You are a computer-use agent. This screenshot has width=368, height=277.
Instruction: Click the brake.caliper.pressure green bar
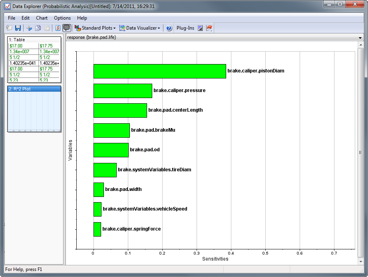click(123, 91)
